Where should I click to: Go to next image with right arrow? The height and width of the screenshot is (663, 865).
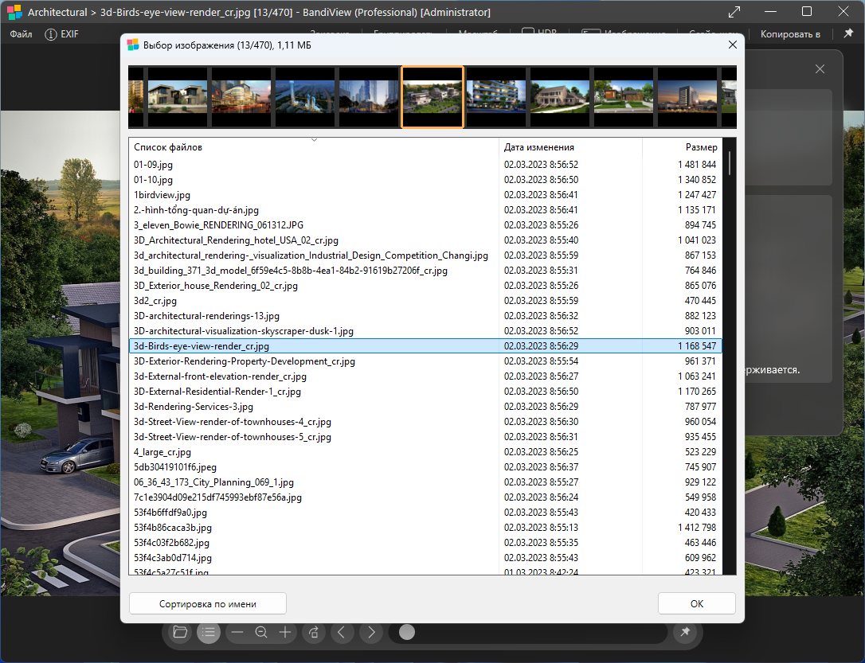[x=370, y=632]
